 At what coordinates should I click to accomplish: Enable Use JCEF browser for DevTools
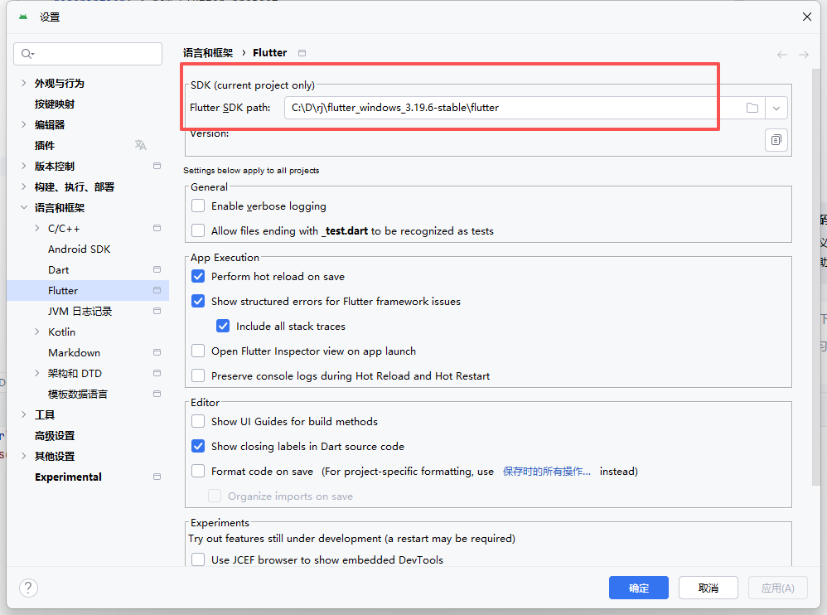pos(198,559)
